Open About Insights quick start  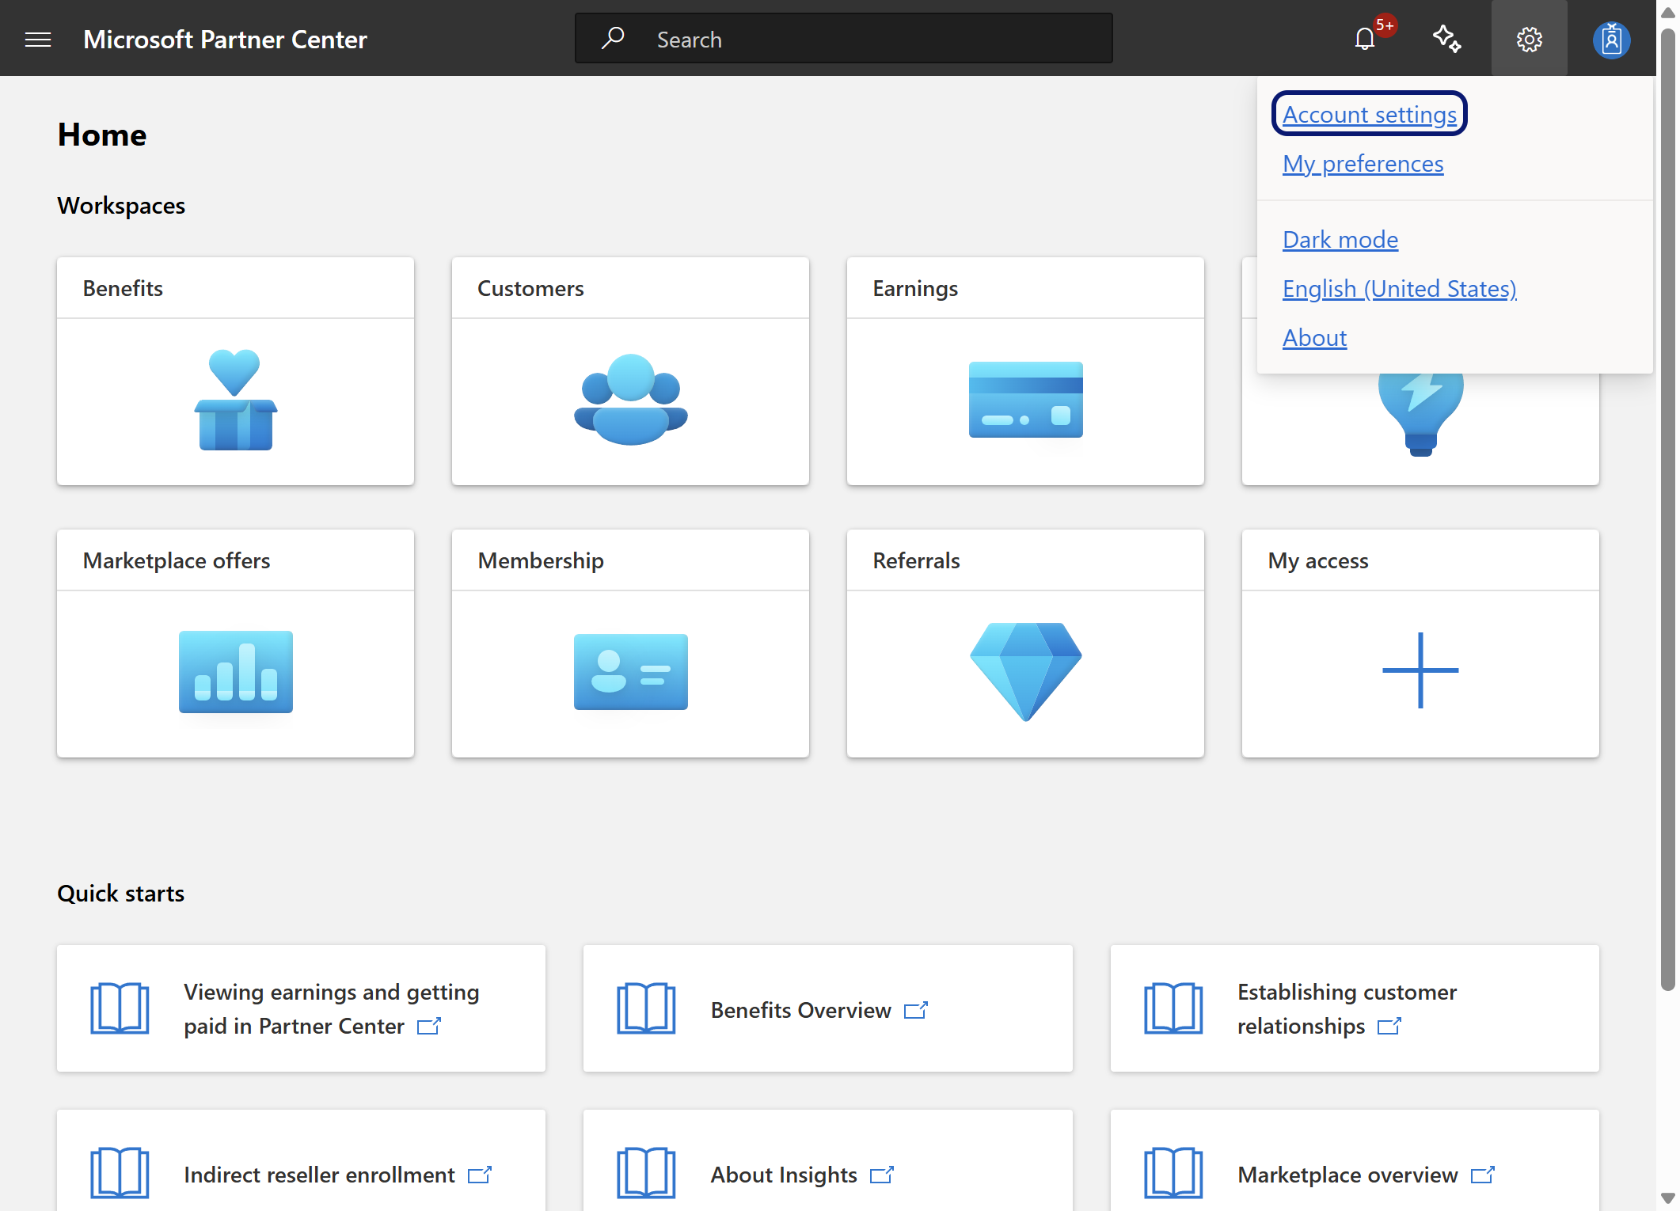point(827,1160)
